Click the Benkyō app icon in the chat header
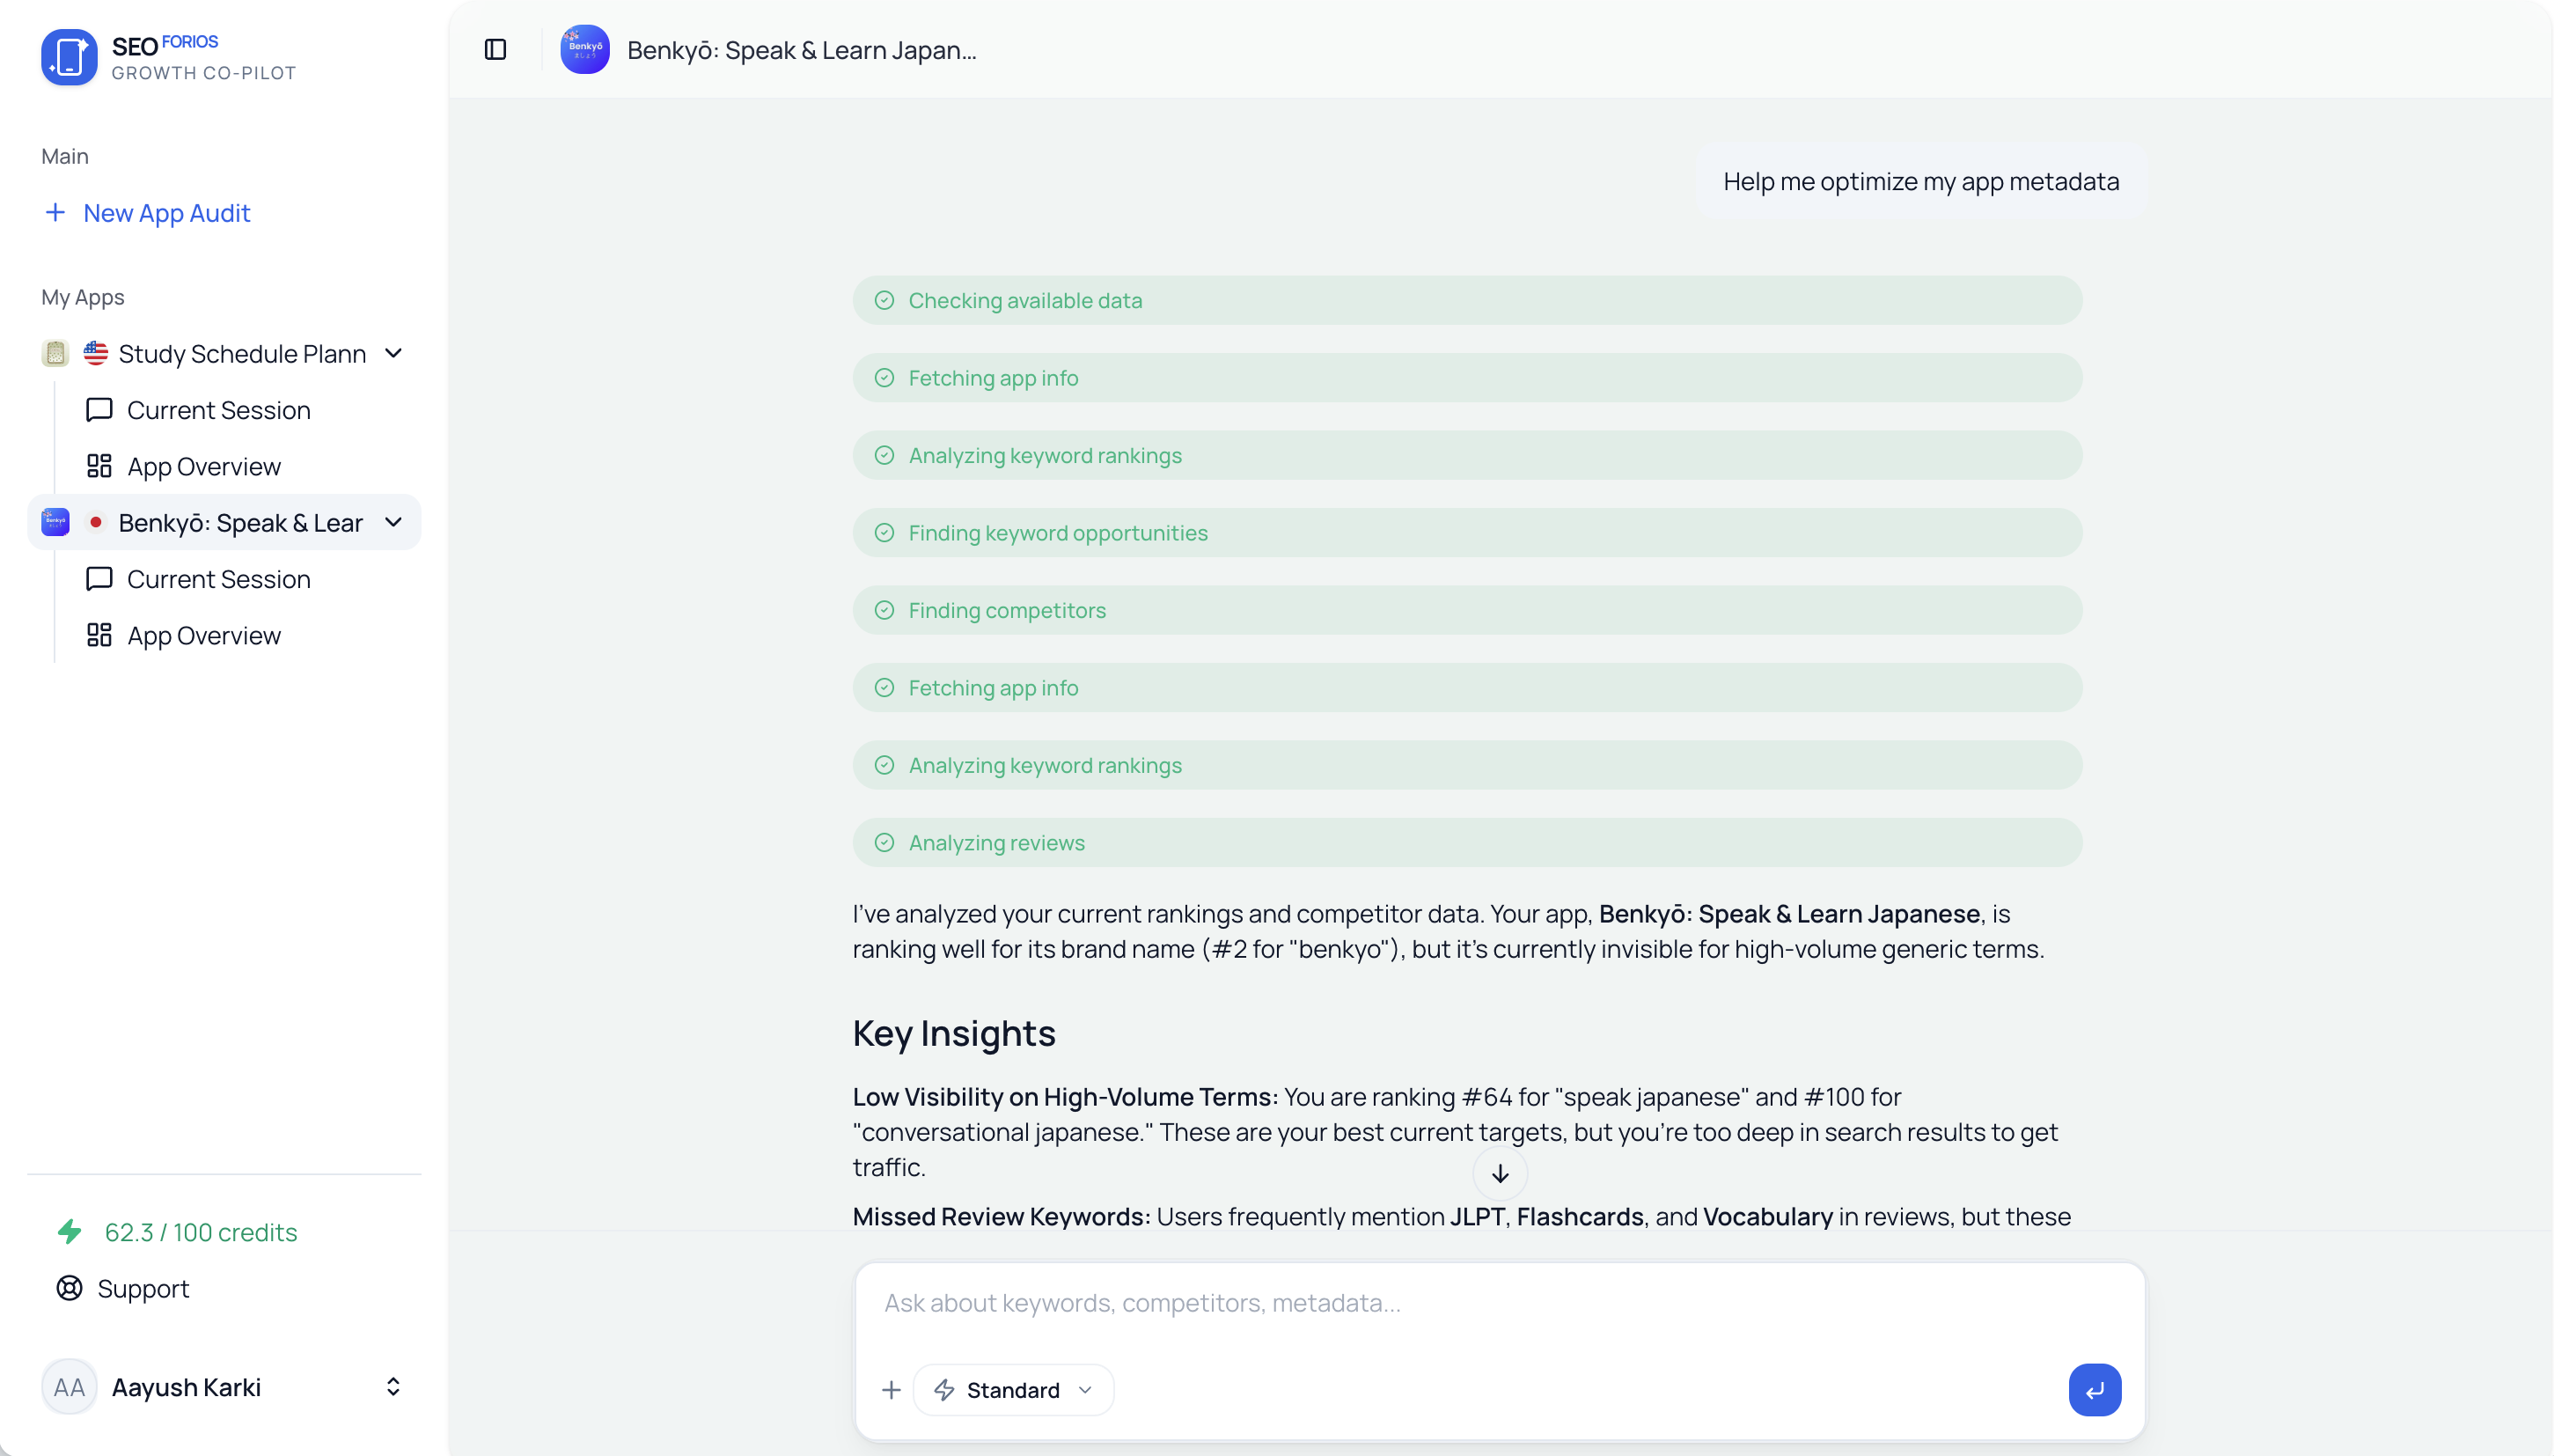The image size is (2554, 1456). (584, 49)
